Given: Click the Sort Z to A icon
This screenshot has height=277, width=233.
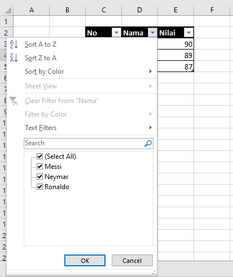Looking at the screenshot, I should click(14, 58).
